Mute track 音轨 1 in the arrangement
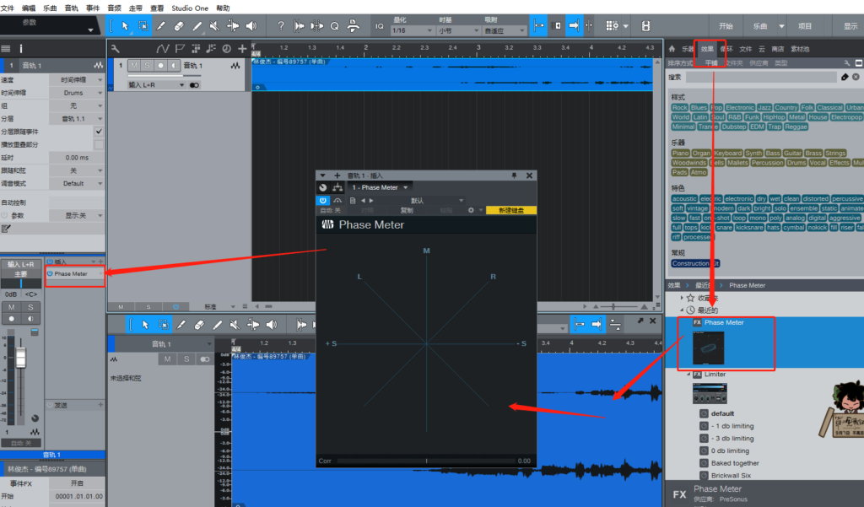The width and height of the screenshot is (864, 507). coord(134,65)
